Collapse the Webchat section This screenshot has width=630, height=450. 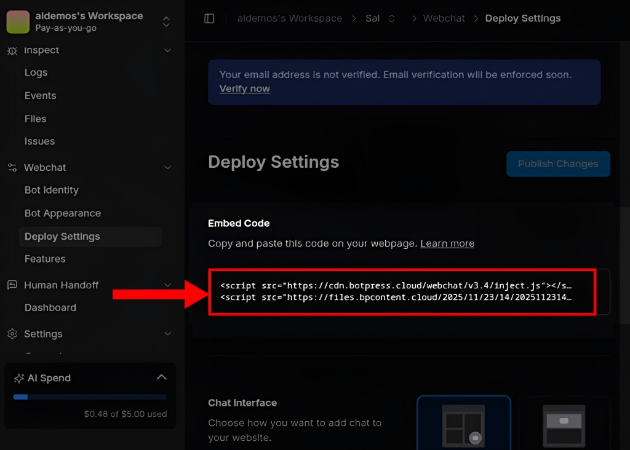167,167
